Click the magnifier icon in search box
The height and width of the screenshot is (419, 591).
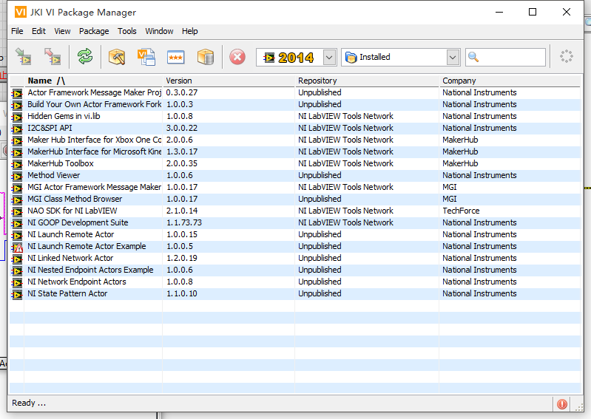tap(473, 57)
